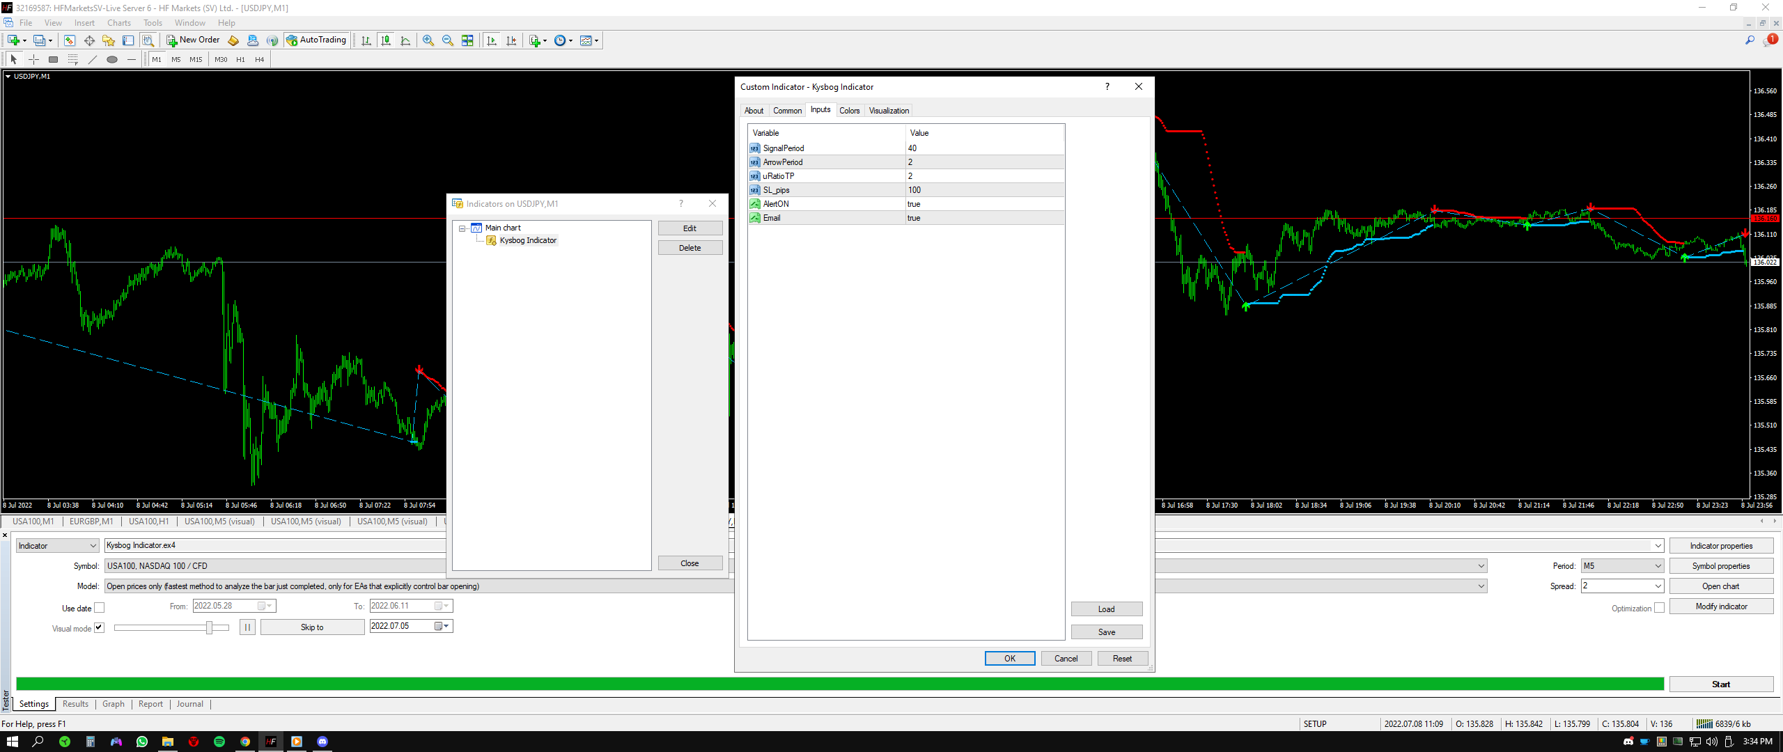1783x752 pixels.
Task: Select the draw ellipse tool
Action: (111, 60)
